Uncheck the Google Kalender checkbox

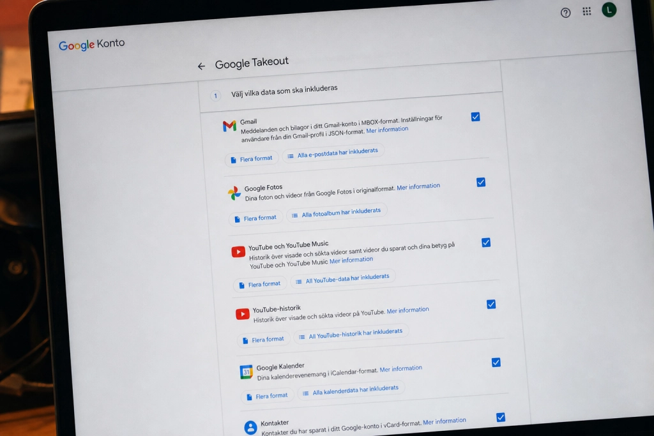tap(496, 362)
